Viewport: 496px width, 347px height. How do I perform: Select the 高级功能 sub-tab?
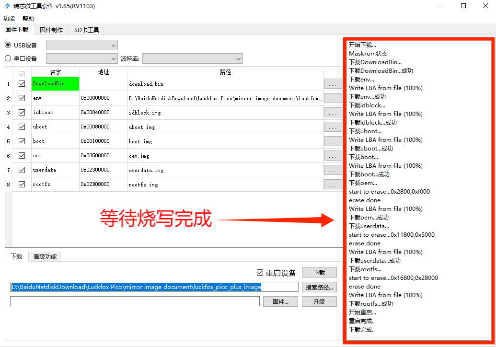click(45, 257)
